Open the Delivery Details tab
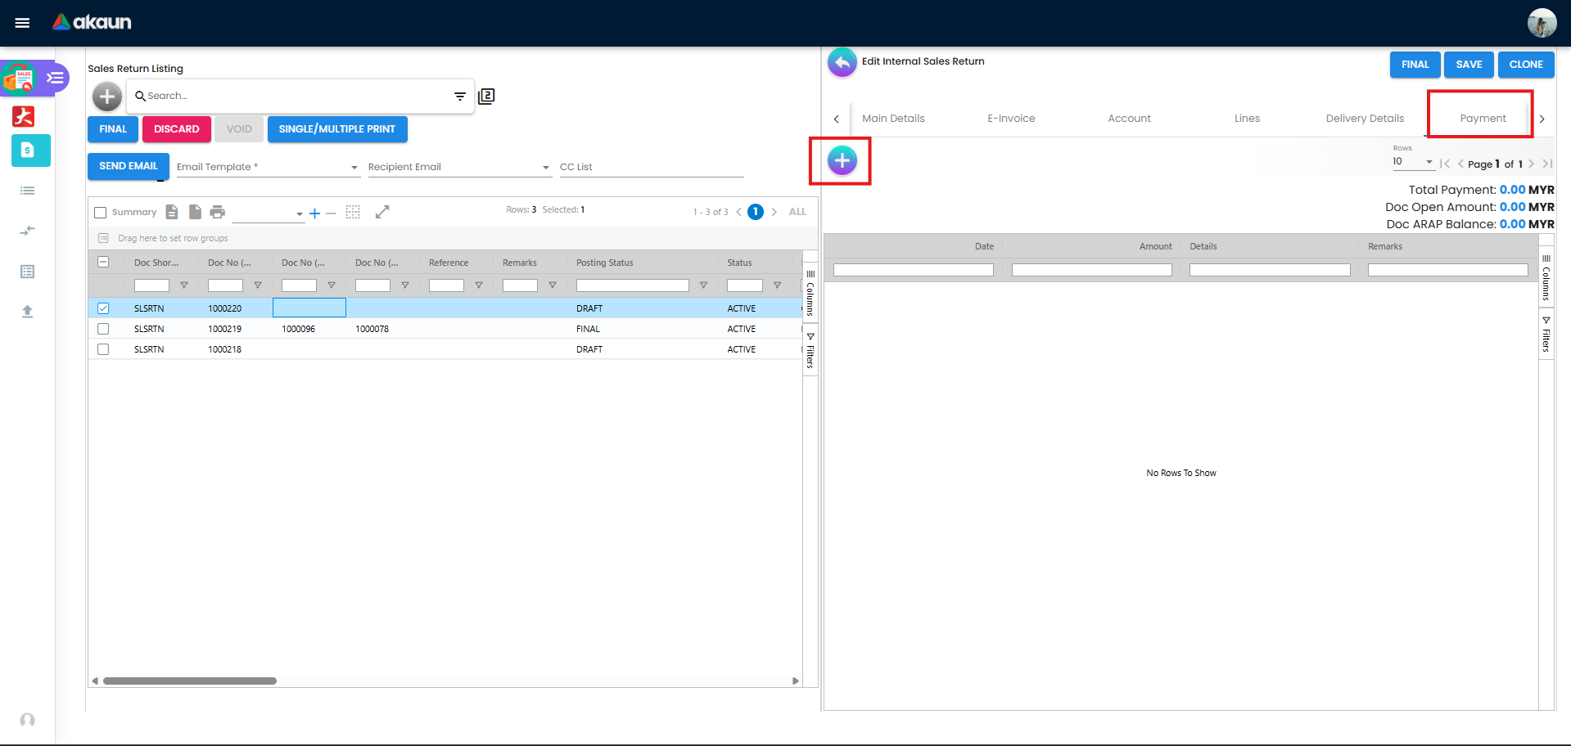This screenshot has width=1571, height=746. tap(1365, 118)
